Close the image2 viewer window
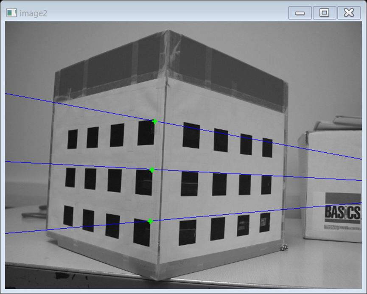The width and height of the screenshot is (367, 294). click(348, 13)
